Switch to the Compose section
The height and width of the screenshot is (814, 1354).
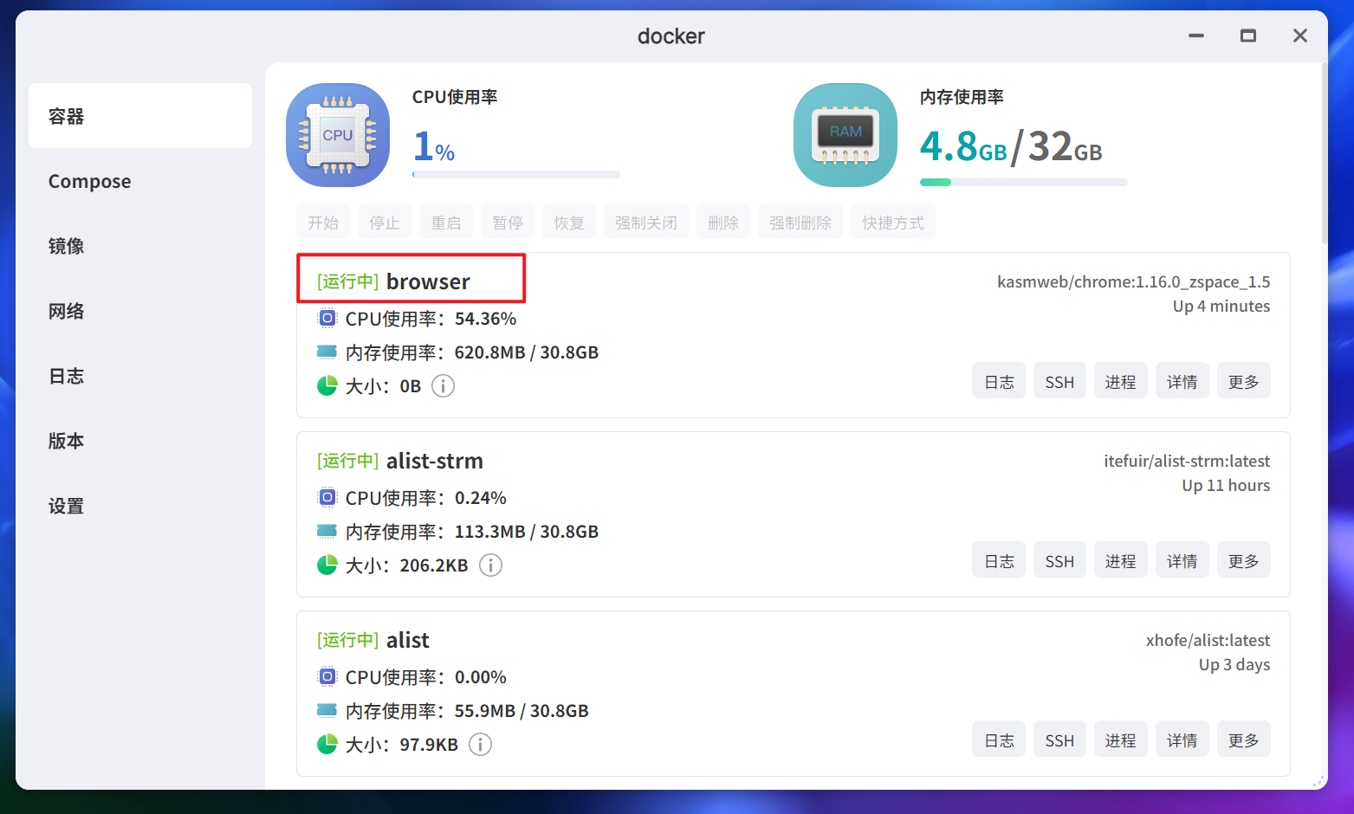140,181
